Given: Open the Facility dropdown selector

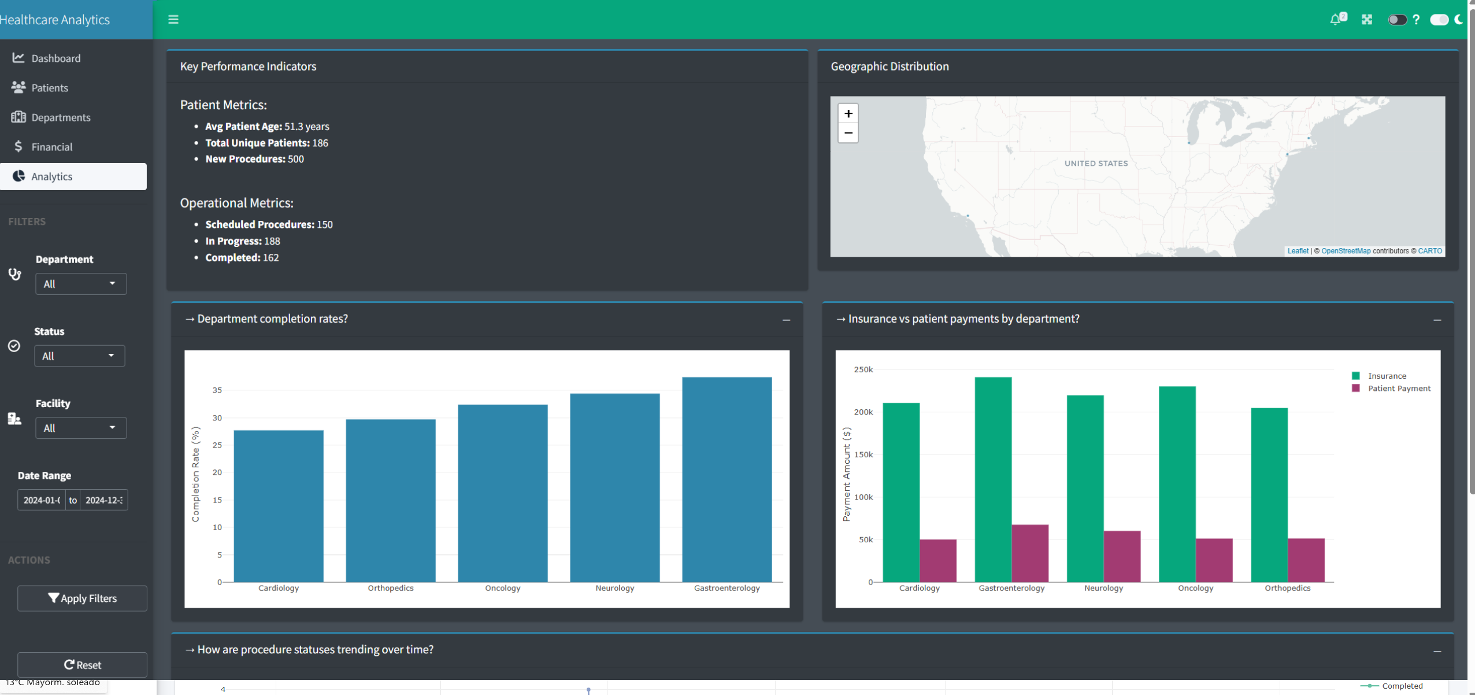Looking at the screenshot, I should (81, 428).
